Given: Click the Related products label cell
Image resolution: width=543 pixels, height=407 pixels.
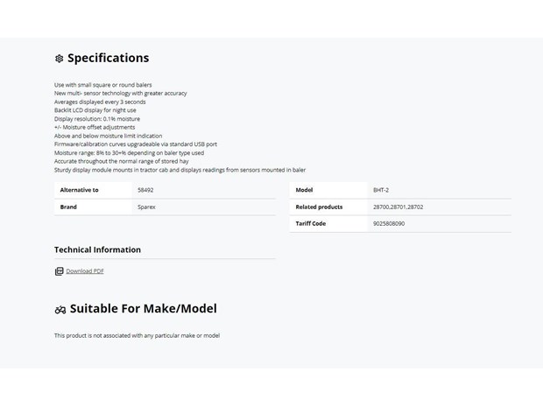Looking at the screenshot, I should tap(328, 207).
